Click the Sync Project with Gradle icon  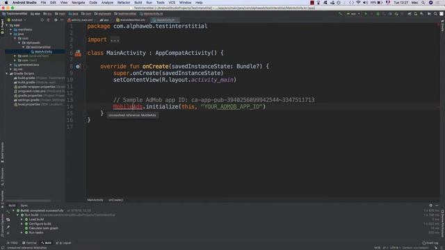click(x=410, y=14)
